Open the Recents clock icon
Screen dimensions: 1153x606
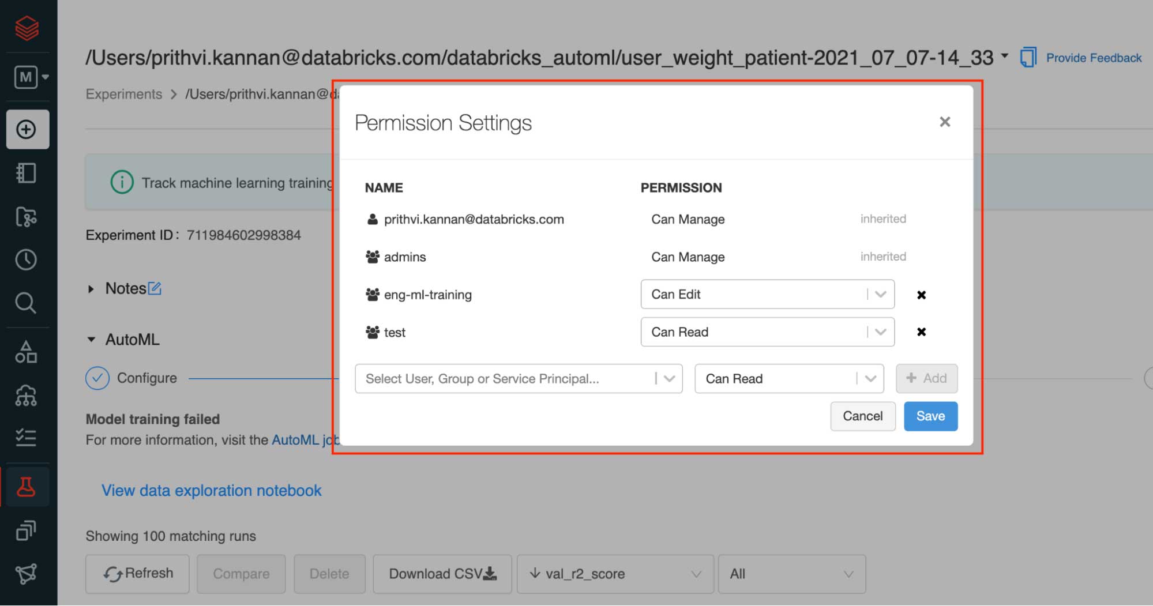click(27, 260)
